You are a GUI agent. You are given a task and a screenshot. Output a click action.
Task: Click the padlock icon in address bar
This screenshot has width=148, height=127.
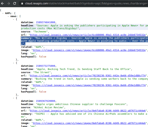[22, 3]
